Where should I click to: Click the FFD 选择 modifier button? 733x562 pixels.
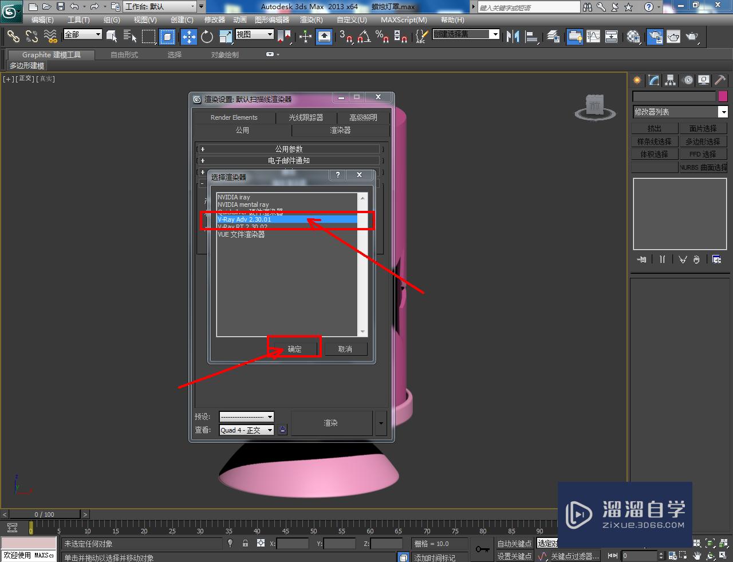coord(703,154)
